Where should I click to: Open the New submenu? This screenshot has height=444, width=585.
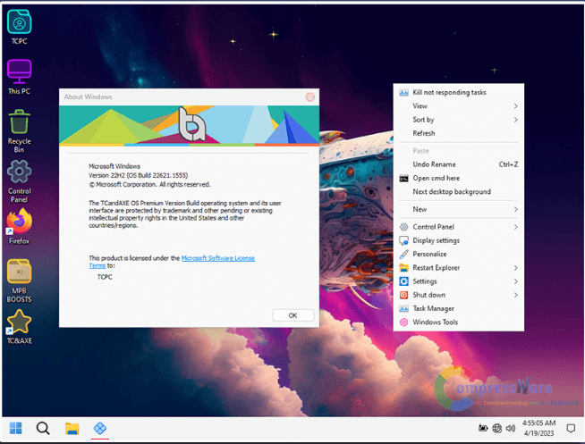[458, 209]
